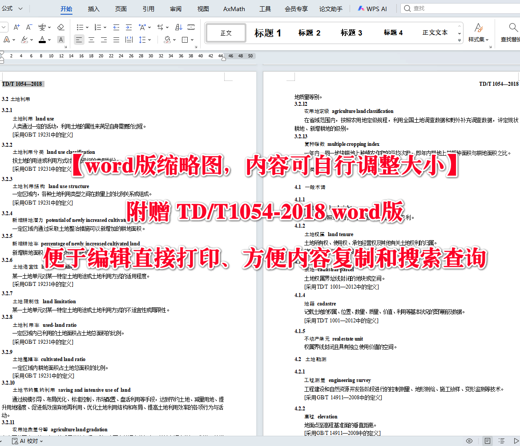Viewport: 520px width, 446px height.
Task: Toggle align left
Action: pyautogui.click(x=79, y=40)
